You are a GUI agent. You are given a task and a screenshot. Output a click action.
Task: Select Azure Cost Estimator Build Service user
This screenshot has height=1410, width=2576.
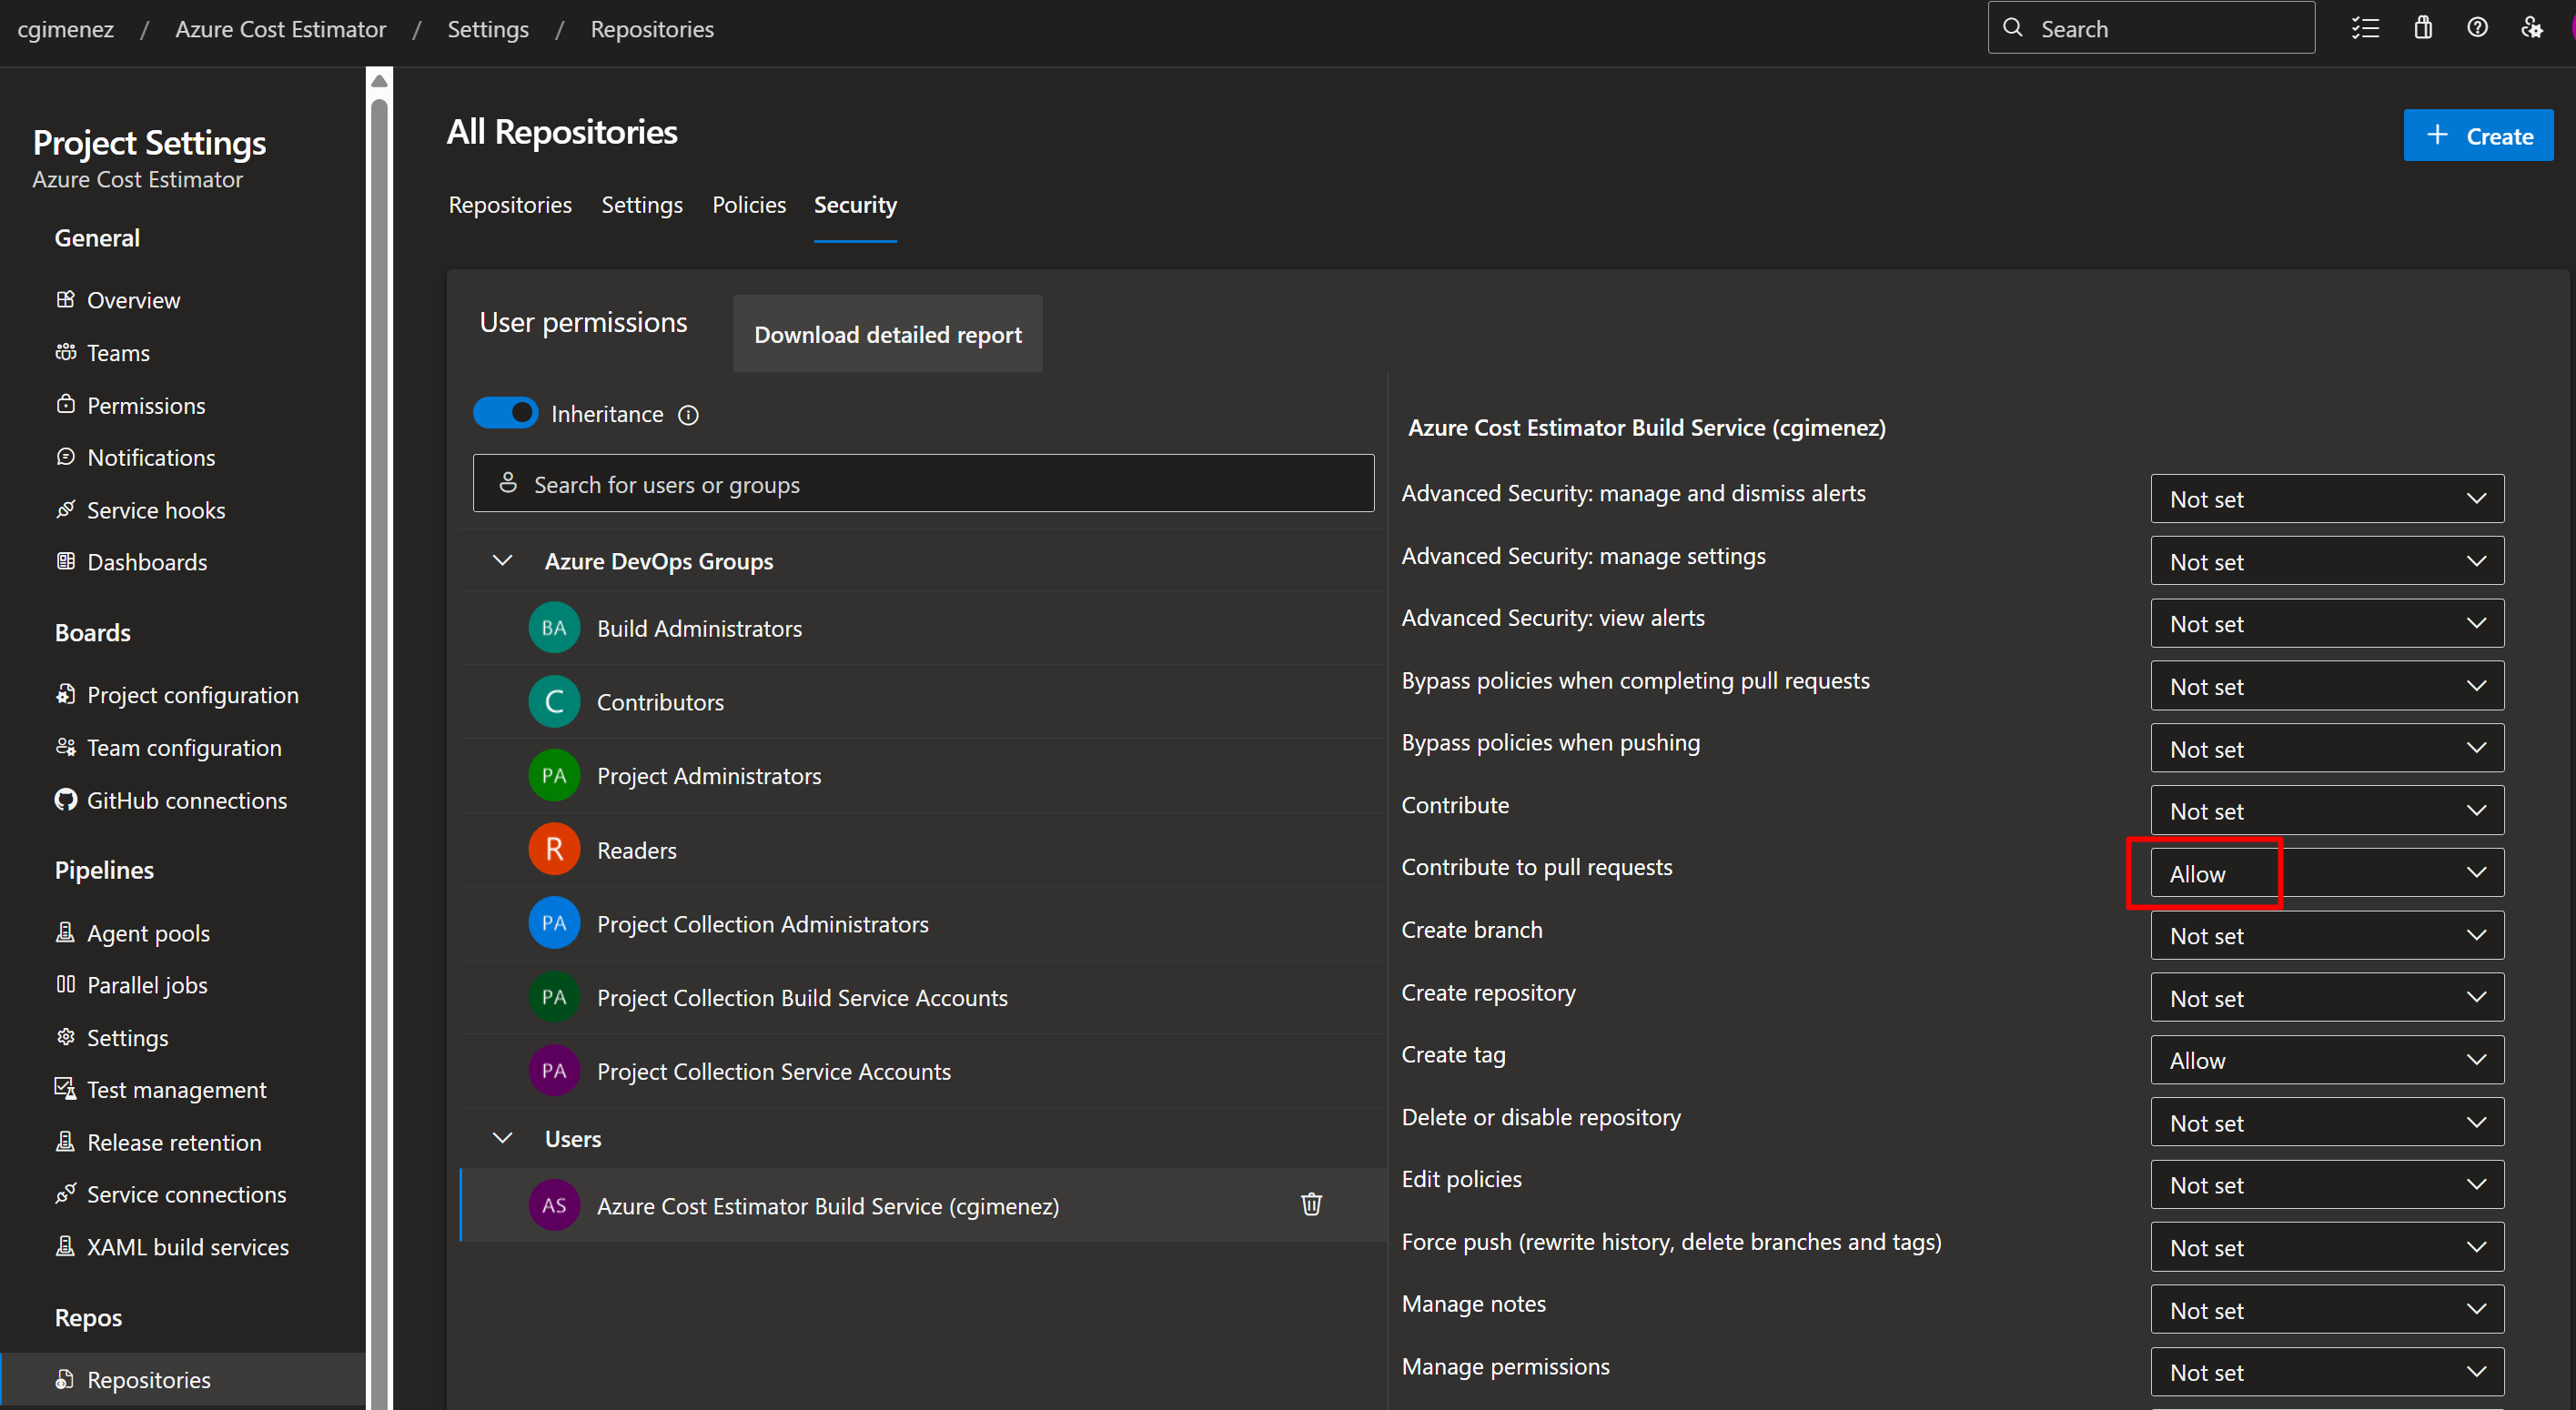[x=923, y=1205]
